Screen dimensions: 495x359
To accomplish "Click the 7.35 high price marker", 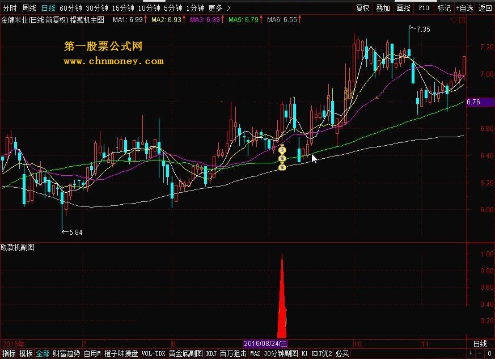I will (423, 29).
